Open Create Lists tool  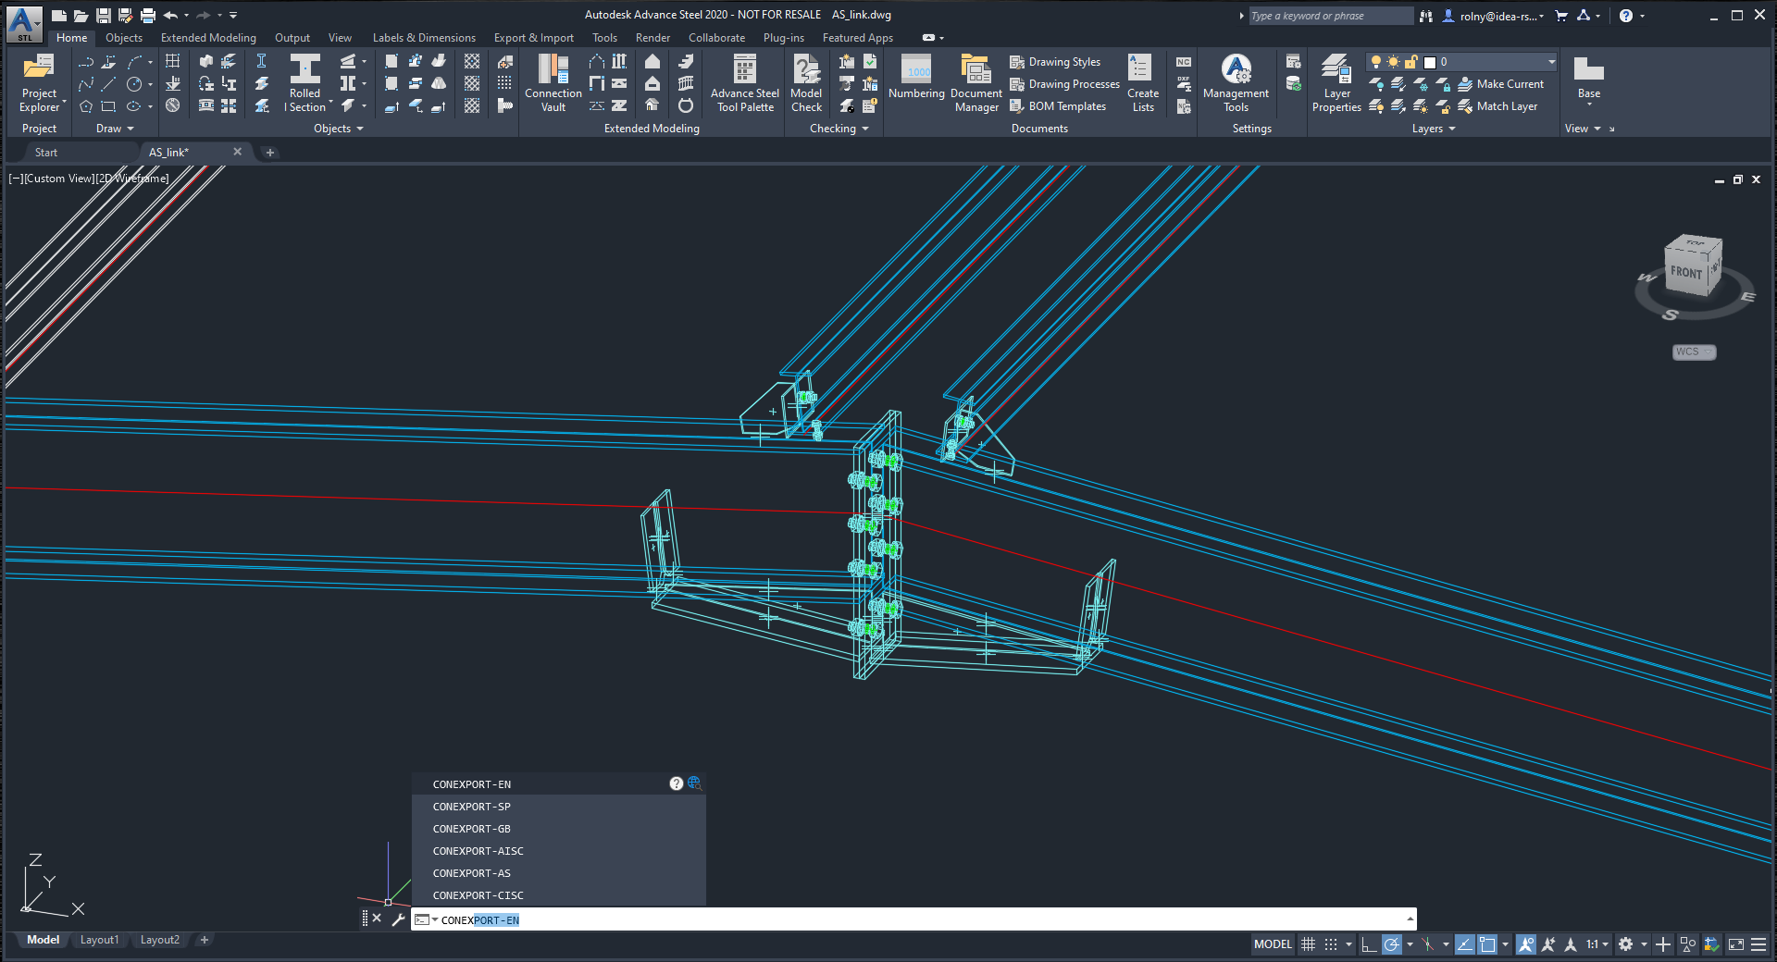[x=1143, y=83]
